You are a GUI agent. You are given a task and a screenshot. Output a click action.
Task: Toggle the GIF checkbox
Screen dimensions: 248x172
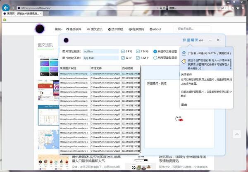(123, 58)
